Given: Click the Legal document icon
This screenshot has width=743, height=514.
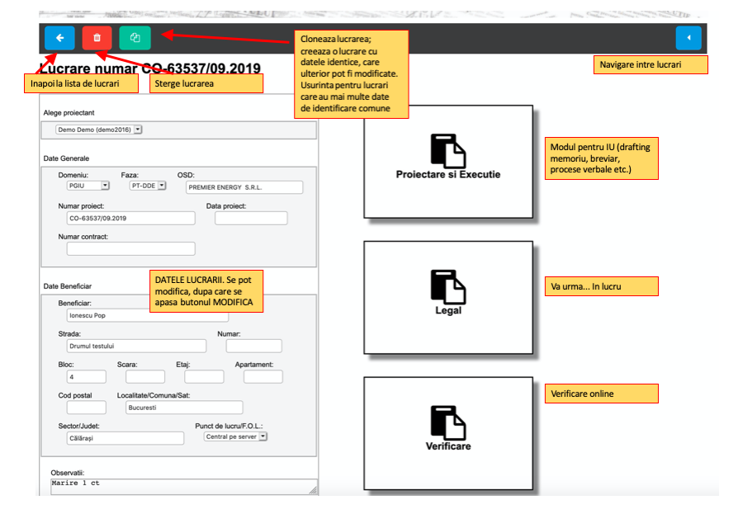Looking at the screenshot, I should click(x=447, y=286).
